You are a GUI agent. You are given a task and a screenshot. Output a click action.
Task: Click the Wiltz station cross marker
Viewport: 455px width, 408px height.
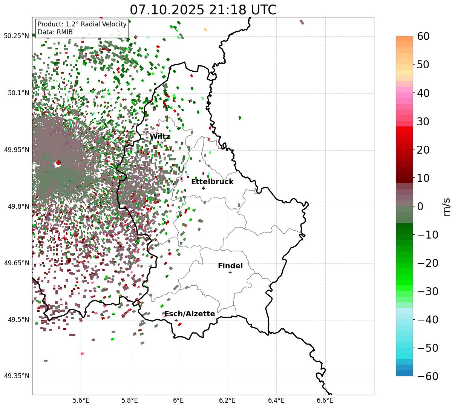click(x=162, y=143)
